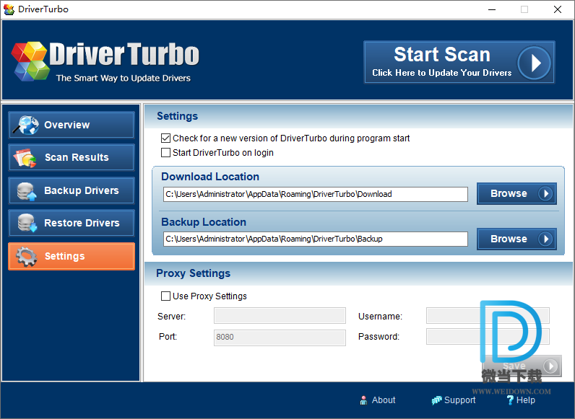Screen dimensions: 575x419
Task: Click the Backup Location path field
Action: coord(316,239)
